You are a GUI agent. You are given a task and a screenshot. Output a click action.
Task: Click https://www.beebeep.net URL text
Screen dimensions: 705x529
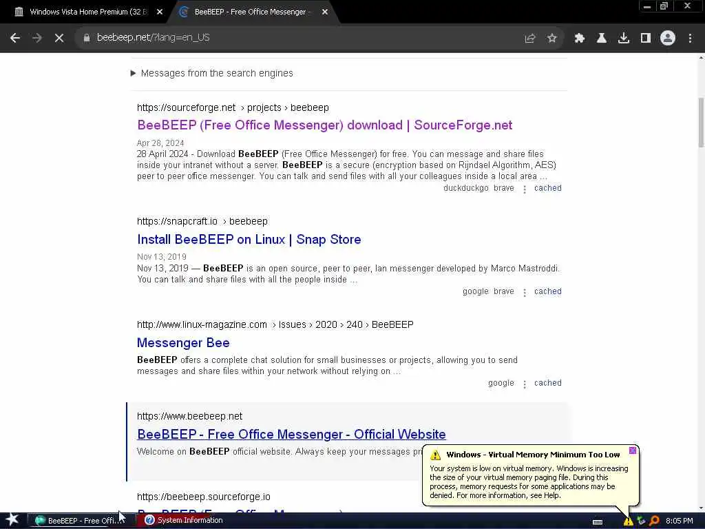point(190,417)
